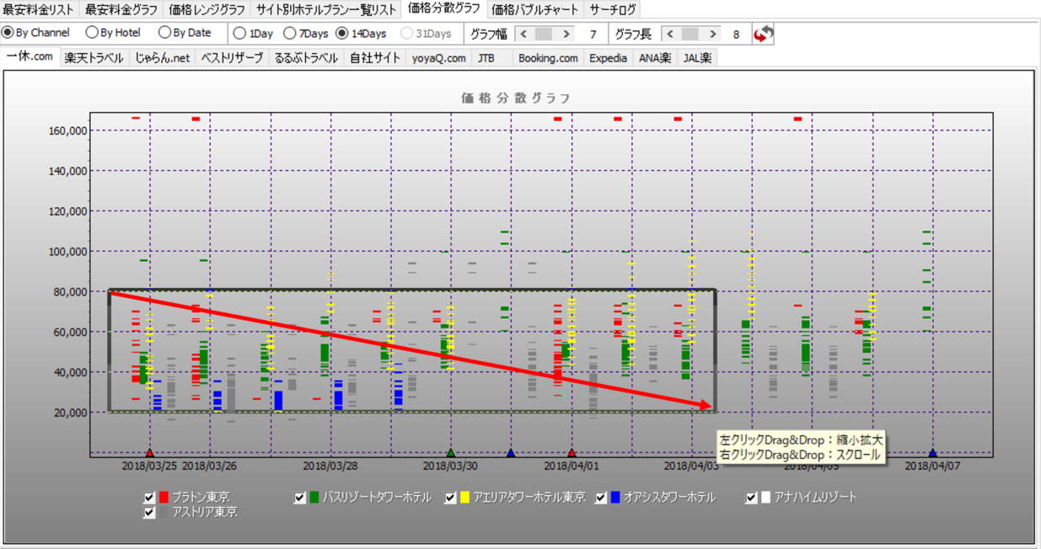This screenshot has width=1041, height=549.
Task: Select the By Date radio button
Action: [165, 33]
